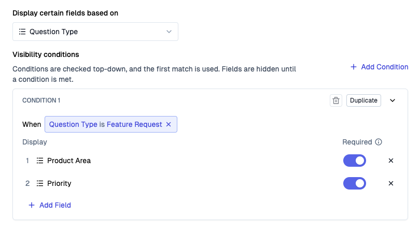Clear the Feature Request condition chip

[x=169, y=124]
